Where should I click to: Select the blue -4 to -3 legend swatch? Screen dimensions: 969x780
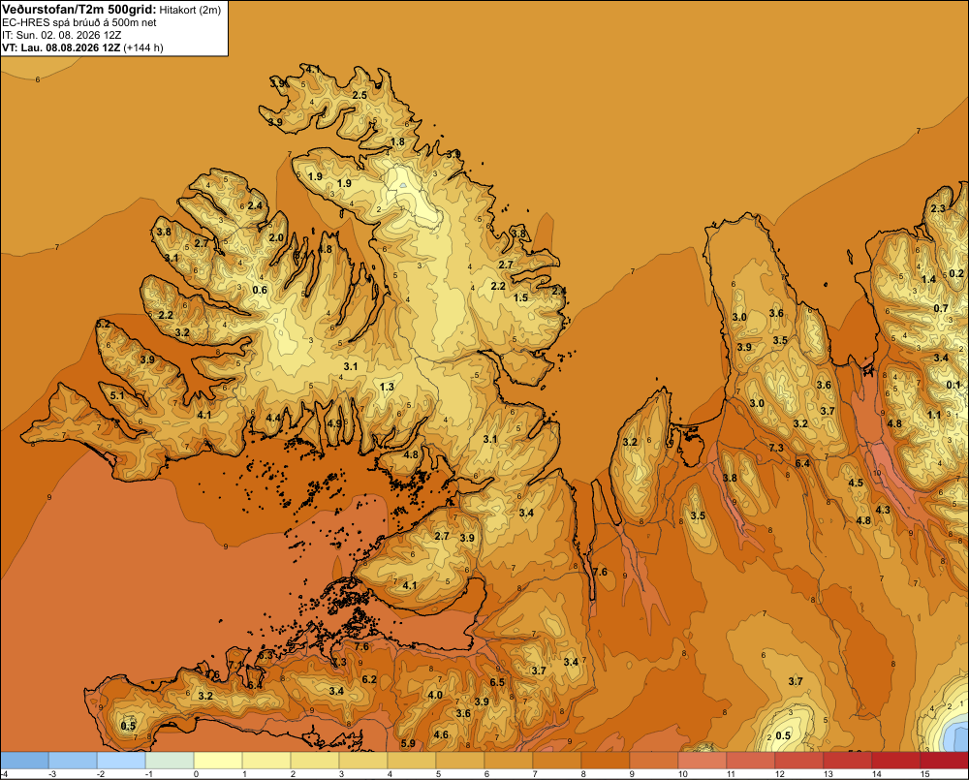point(25,761)
